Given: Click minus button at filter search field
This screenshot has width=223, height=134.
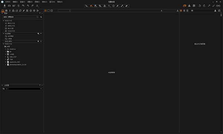Looking at the screenshot, I should (41, 89).
